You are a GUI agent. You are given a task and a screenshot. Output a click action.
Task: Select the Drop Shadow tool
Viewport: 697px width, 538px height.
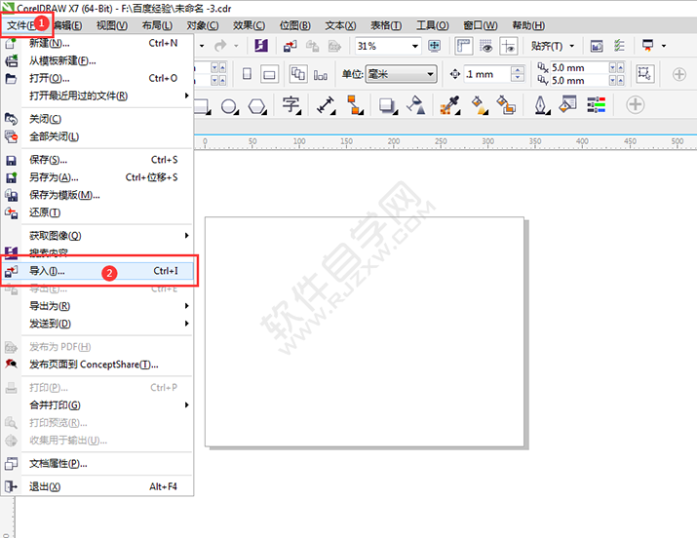click(388, 105)
